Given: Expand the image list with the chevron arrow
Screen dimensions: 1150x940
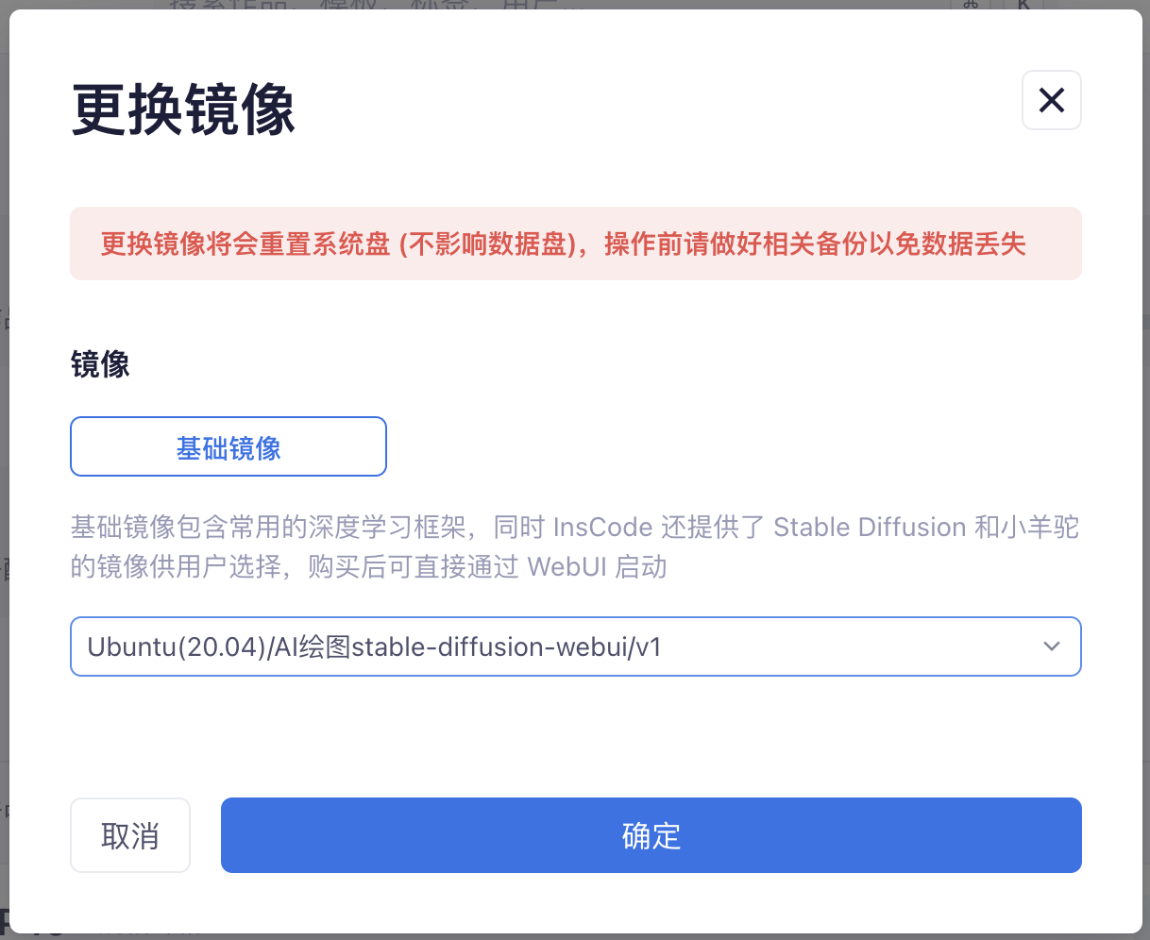Looking at the screenshot, I should pyautogui.click(x=1051, y=646).
